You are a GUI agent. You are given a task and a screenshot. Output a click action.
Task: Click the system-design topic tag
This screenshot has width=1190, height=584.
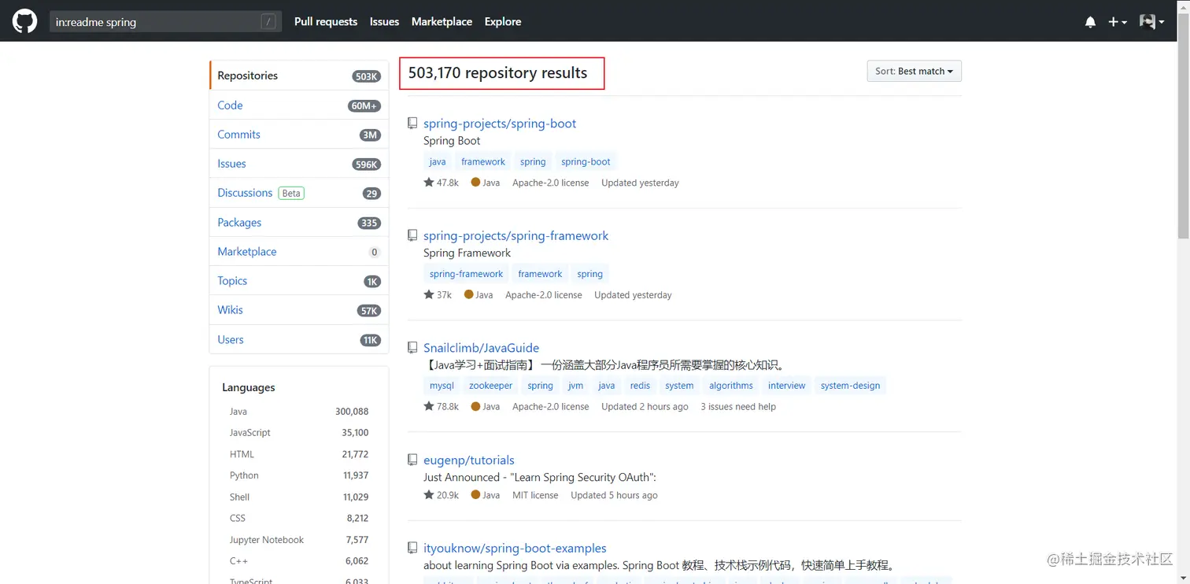click(x=850, y=386)
